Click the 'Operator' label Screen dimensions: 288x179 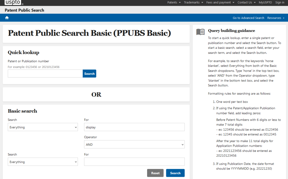[90, 137]
